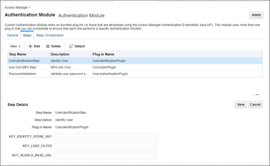Cancel the step details edits

255,104
